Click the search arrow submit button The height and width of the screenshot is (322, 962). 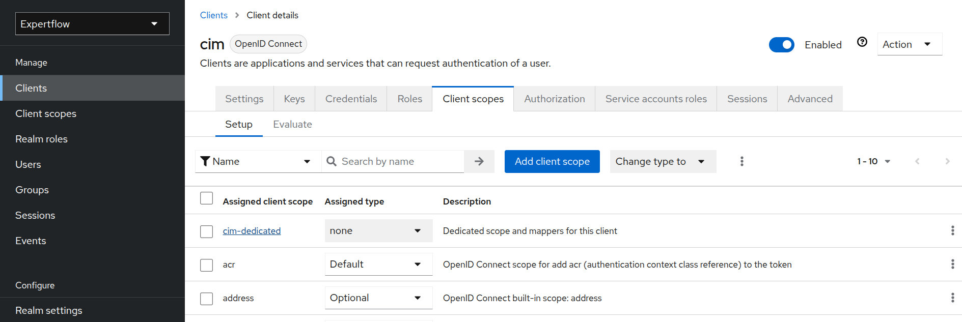click(x=479, y=161)
